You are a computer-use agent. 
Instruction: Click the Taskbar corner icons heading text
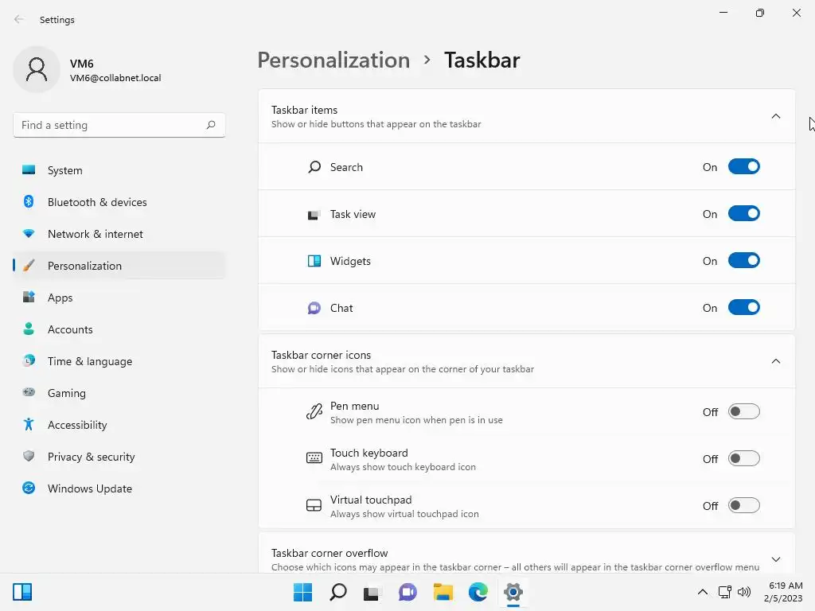pyautogui.click(x=321, y=355)
